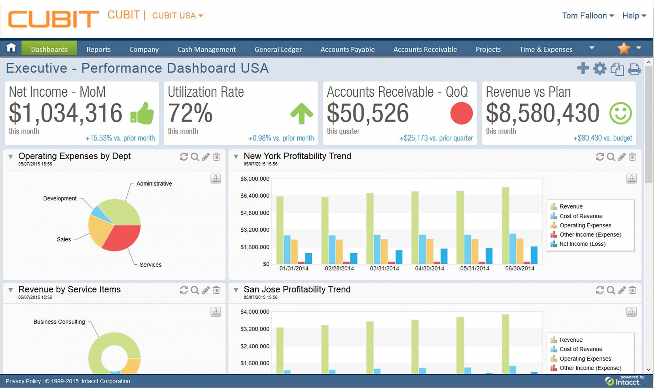Toggle Operating Expenses in San Jose legend
The image size is (654, 388).
pyautogui.click(x=581, y=359)
